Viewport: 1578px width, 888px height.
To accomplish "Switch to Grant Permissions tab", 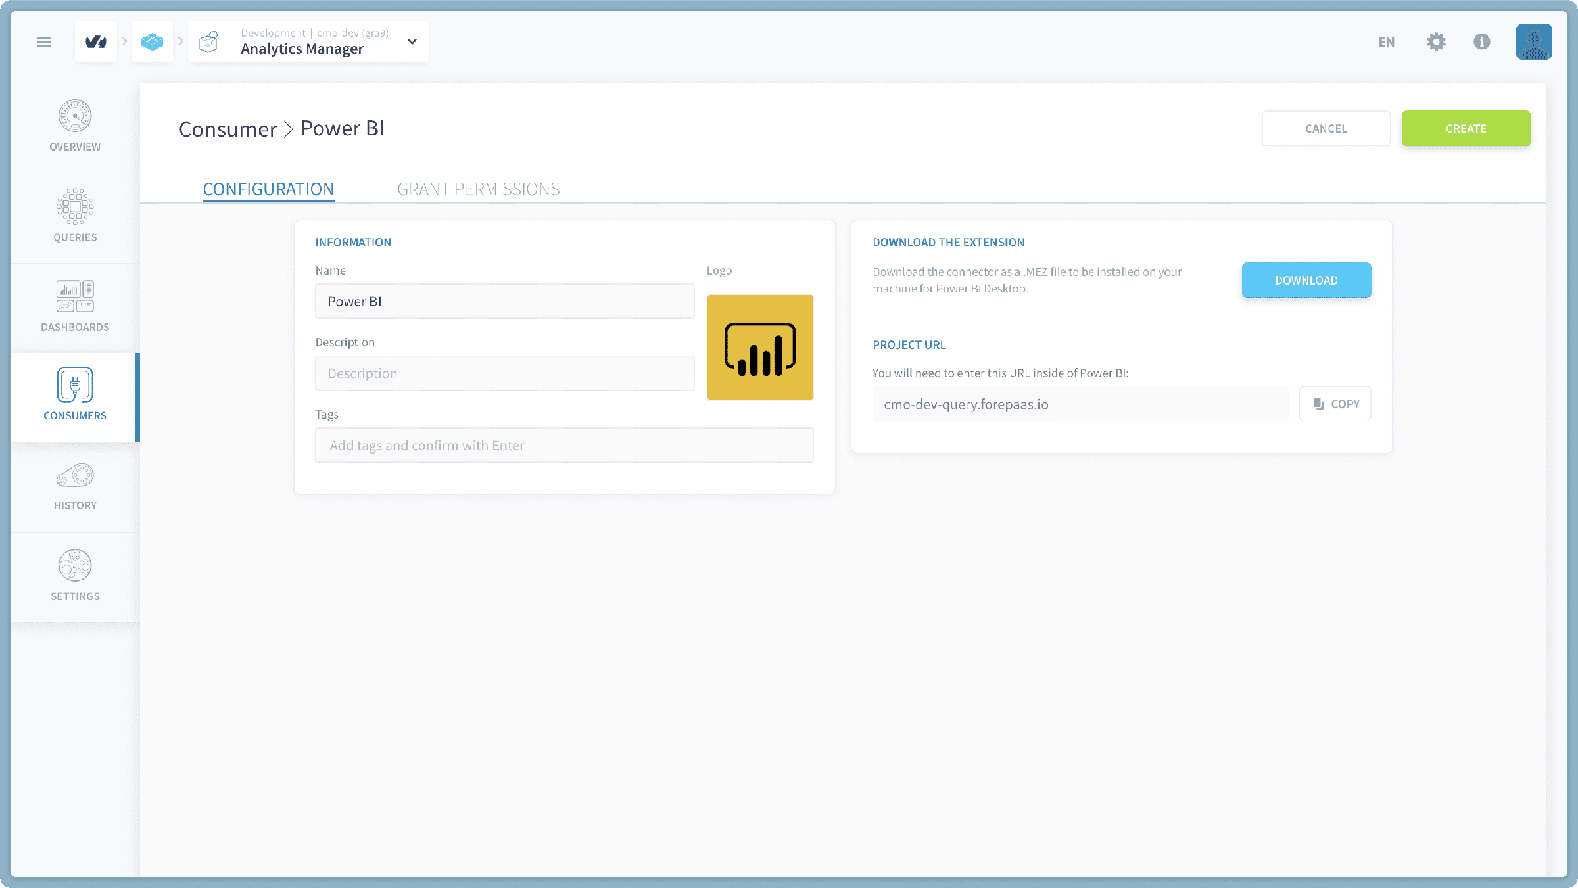I will pos(479,189).
